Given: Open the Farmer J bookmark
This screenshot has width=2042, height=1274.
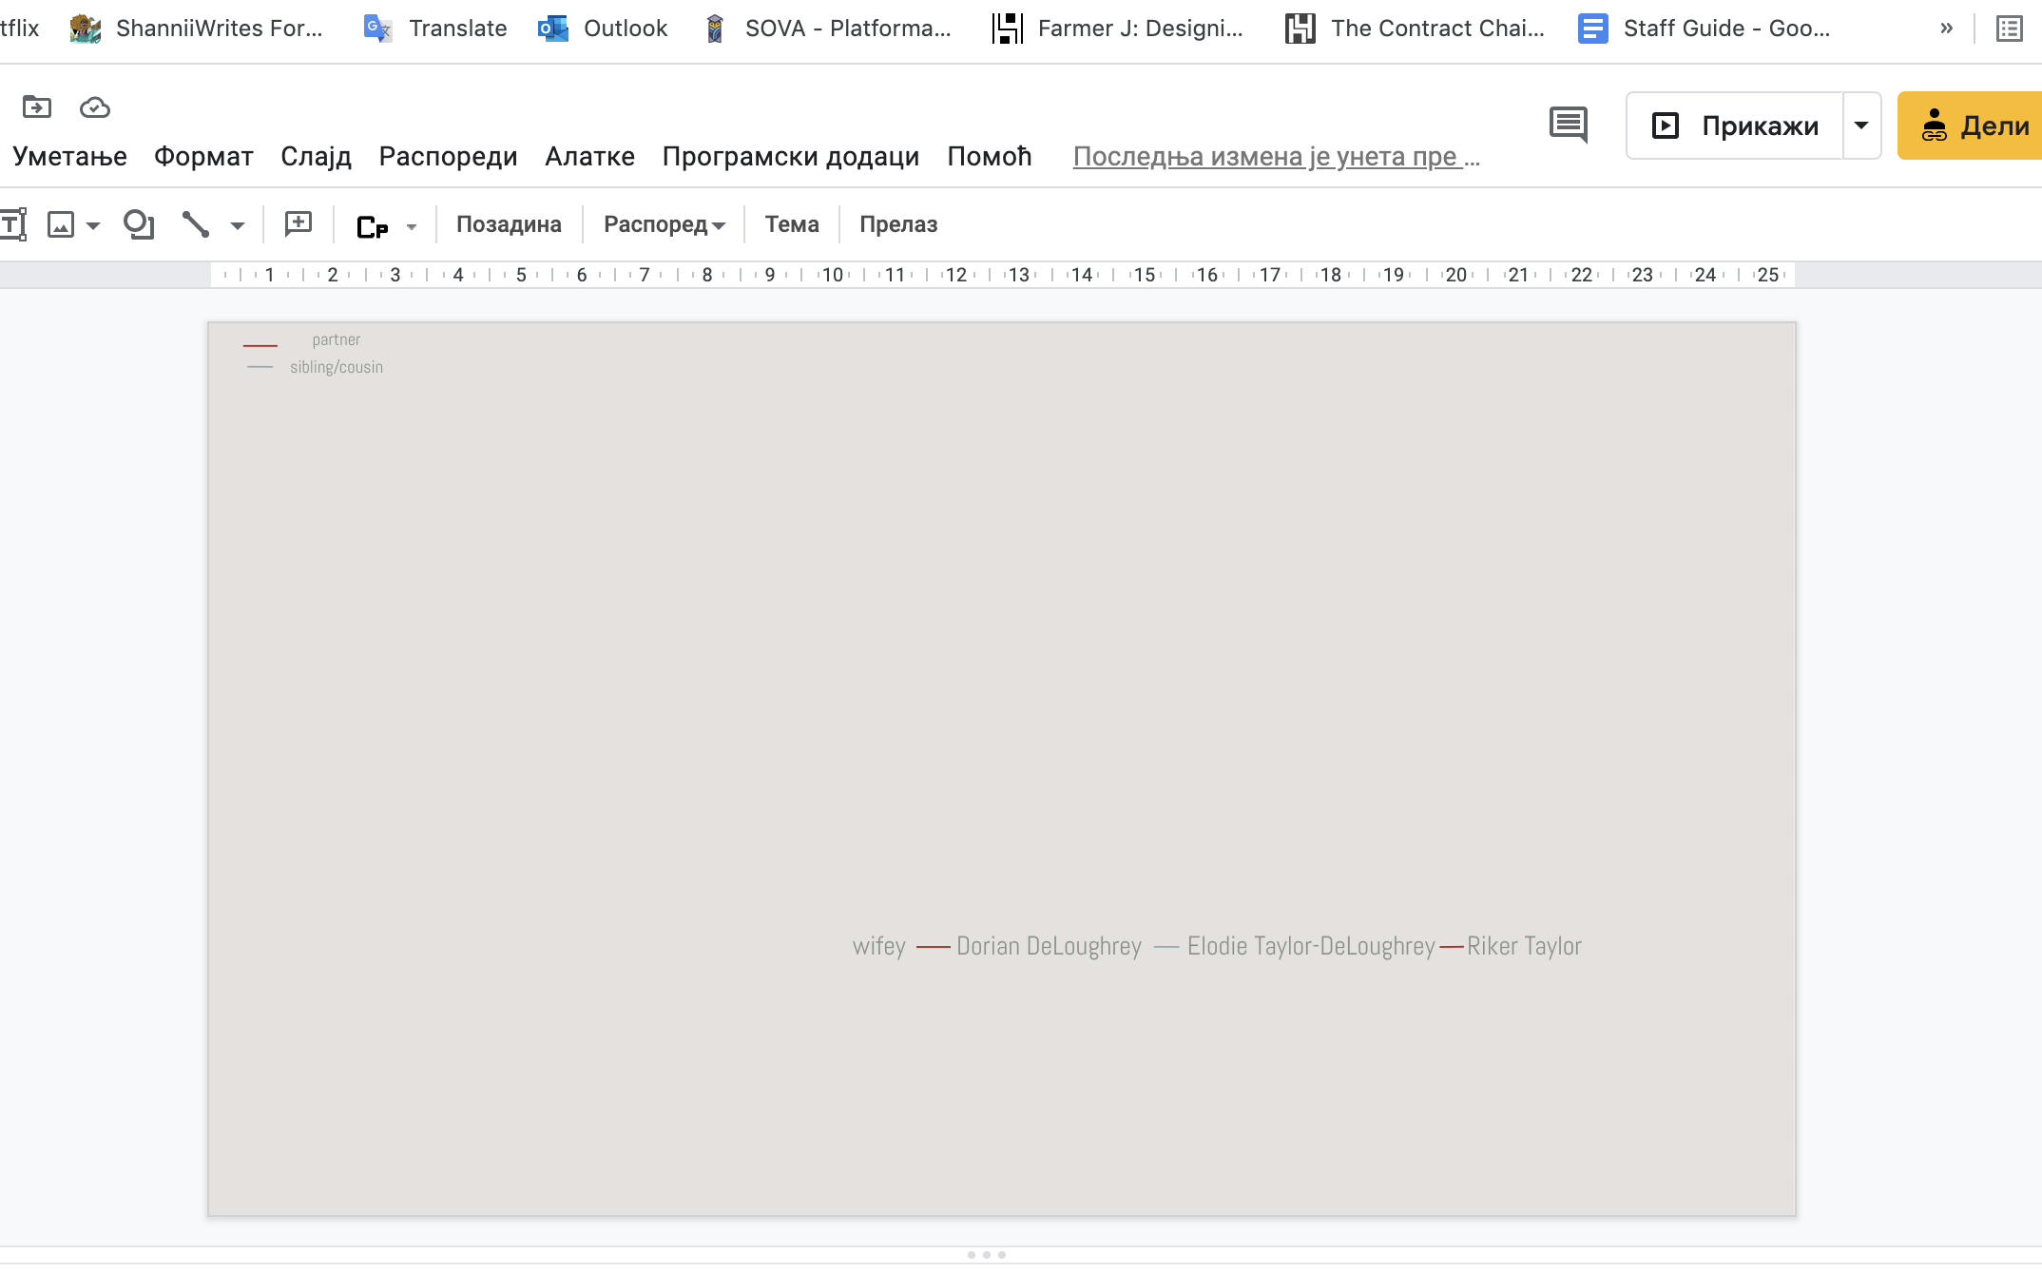Looking at the screenshot, I should (x=1118, y=29).
